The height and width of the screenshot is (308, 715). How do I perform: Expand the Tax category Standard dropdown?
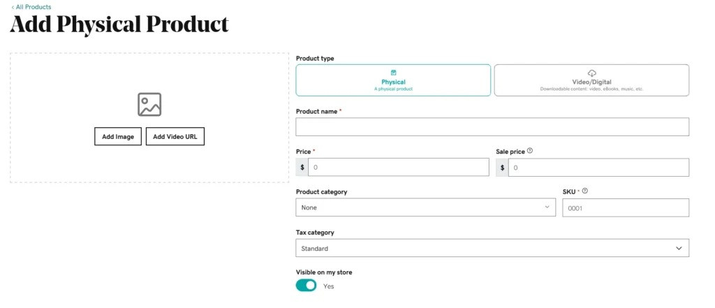pyautogui.click(x=492, y=248)
